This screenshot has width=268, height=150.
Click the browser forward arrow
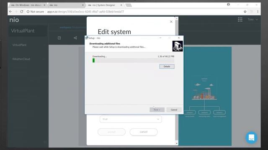coord(16,12)
